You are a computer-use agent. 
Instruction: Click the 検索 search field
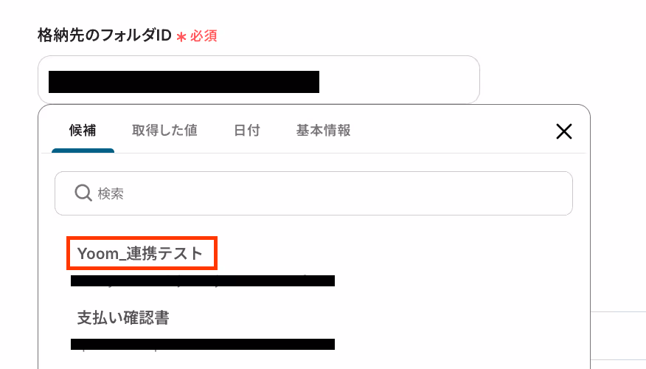[313, 193]
